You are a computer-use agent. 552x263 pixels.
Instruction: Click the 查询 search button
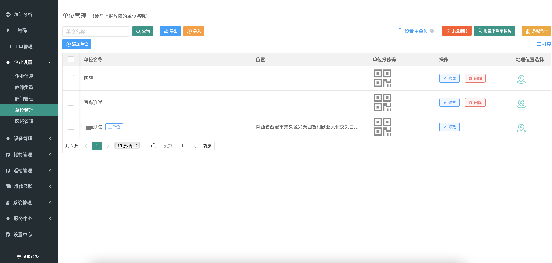pos(143,31)
